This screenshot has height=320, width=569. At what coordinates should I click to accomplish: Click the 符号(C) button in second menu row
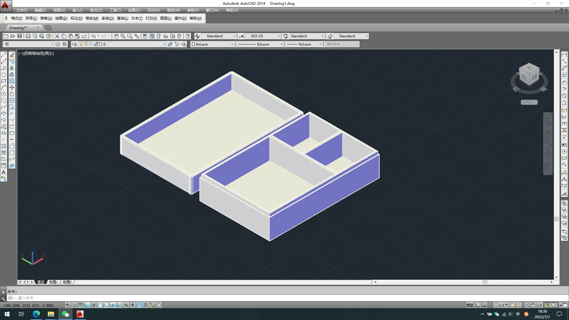[x=31, y=18]
